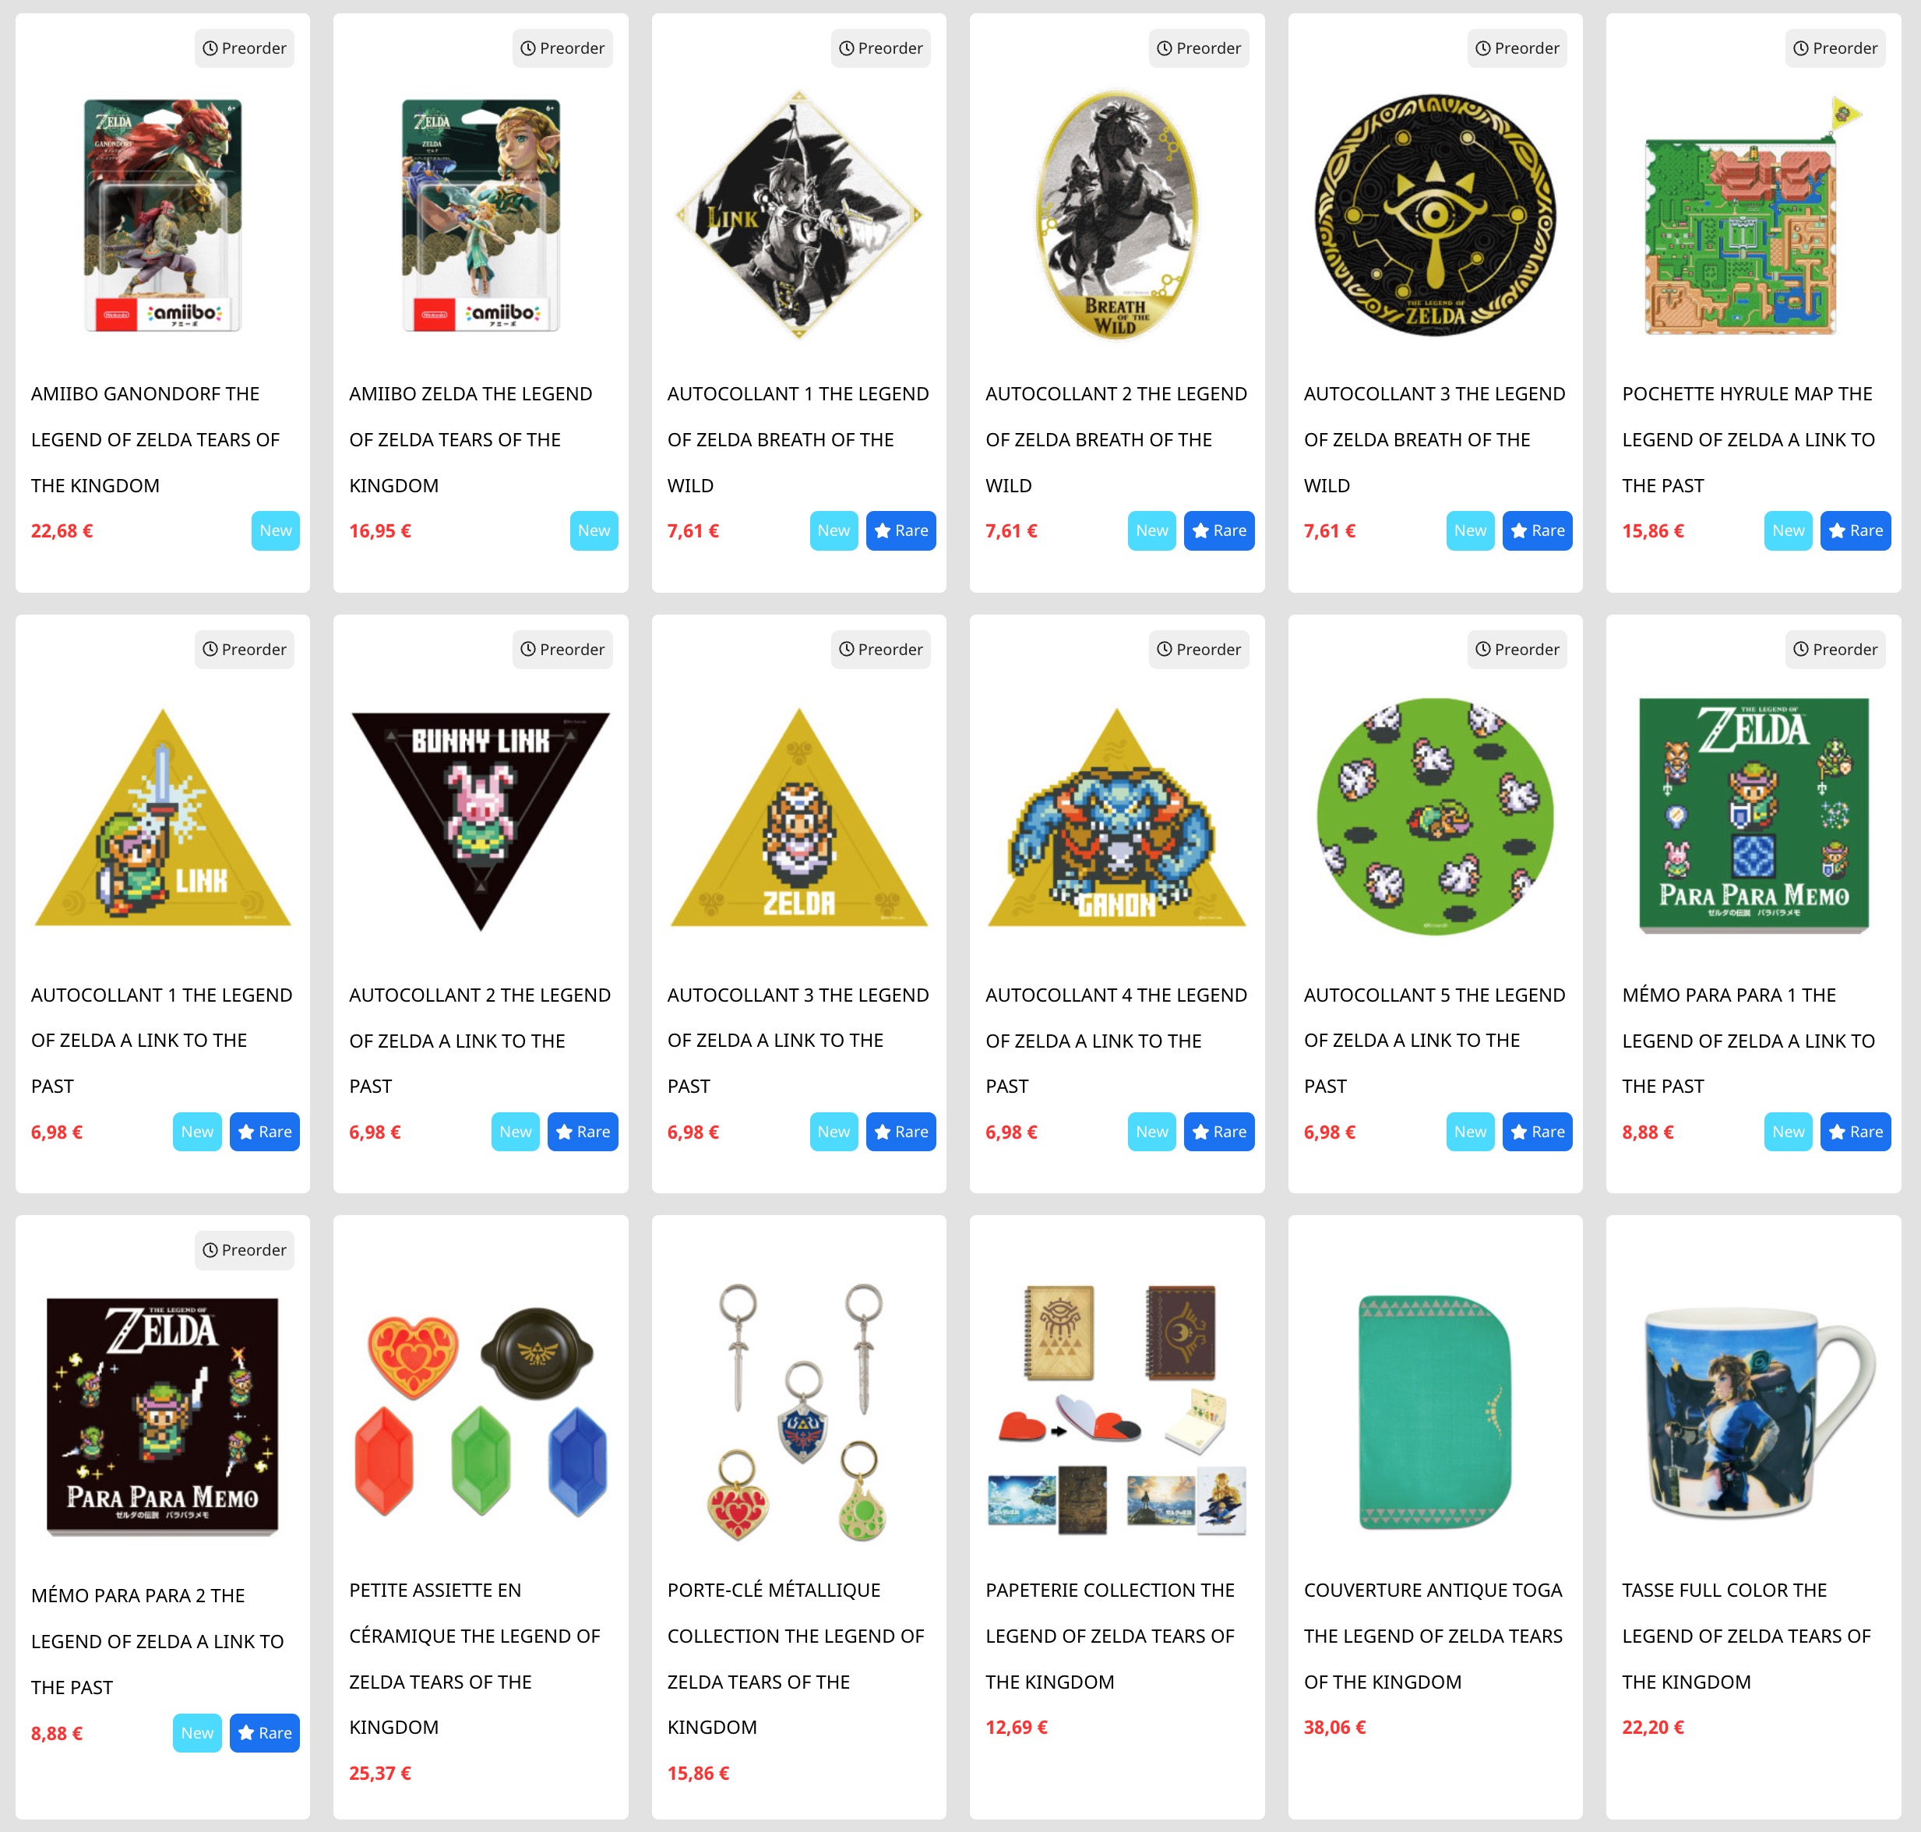
Task: Click Preorder badge on Pochette Hyrule Map
Action: pyautogui.click(x=1835, y=48)
